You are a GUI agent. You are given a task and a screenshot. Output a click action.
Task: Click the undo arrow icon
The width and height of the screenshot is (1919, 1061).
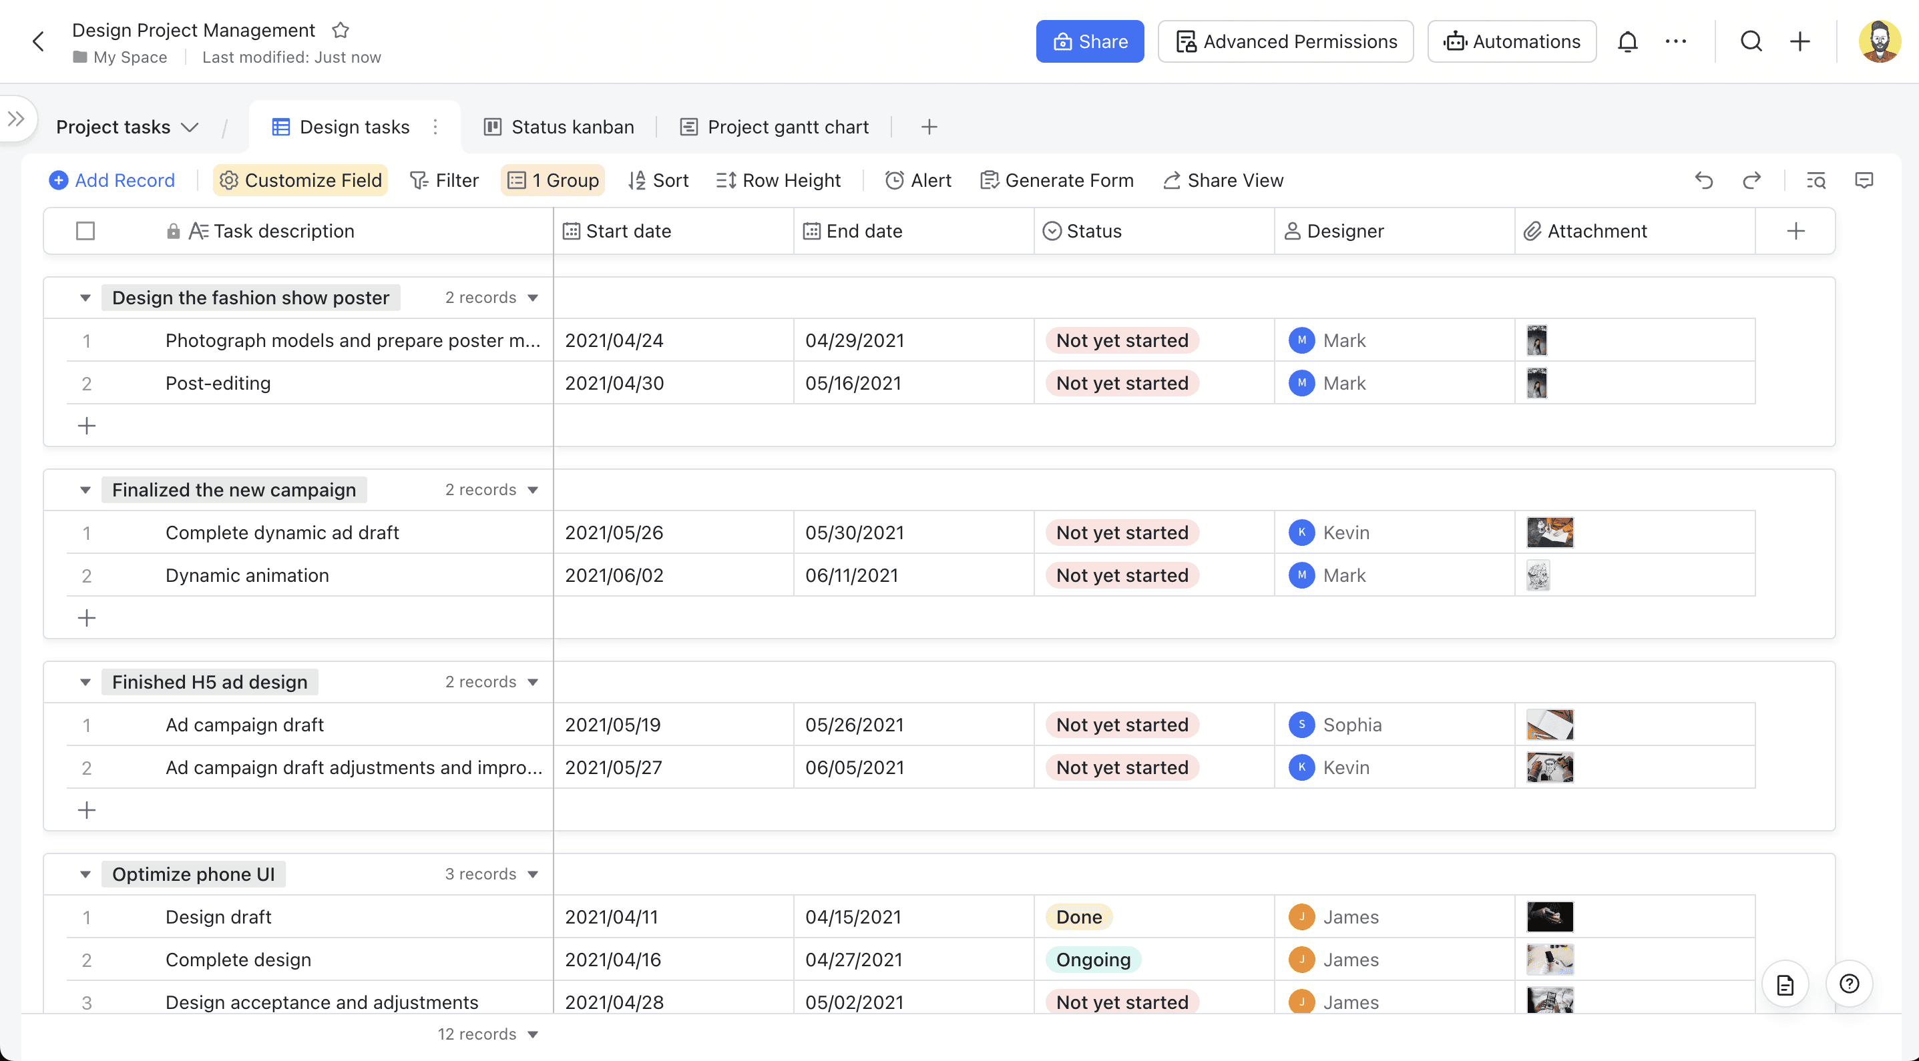pyautogui.click(x=1704, y=180)
